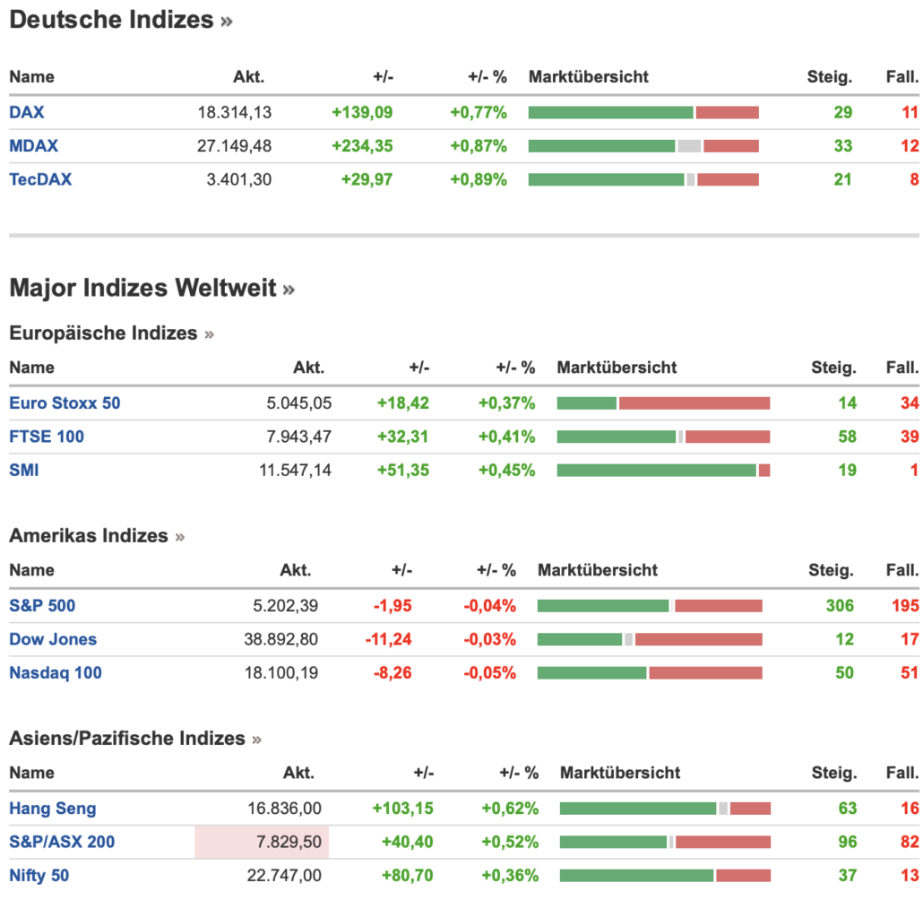
Task: Click Fall. header in Asiens/Pazifische Indizes table
Action: tap(902, 773)
